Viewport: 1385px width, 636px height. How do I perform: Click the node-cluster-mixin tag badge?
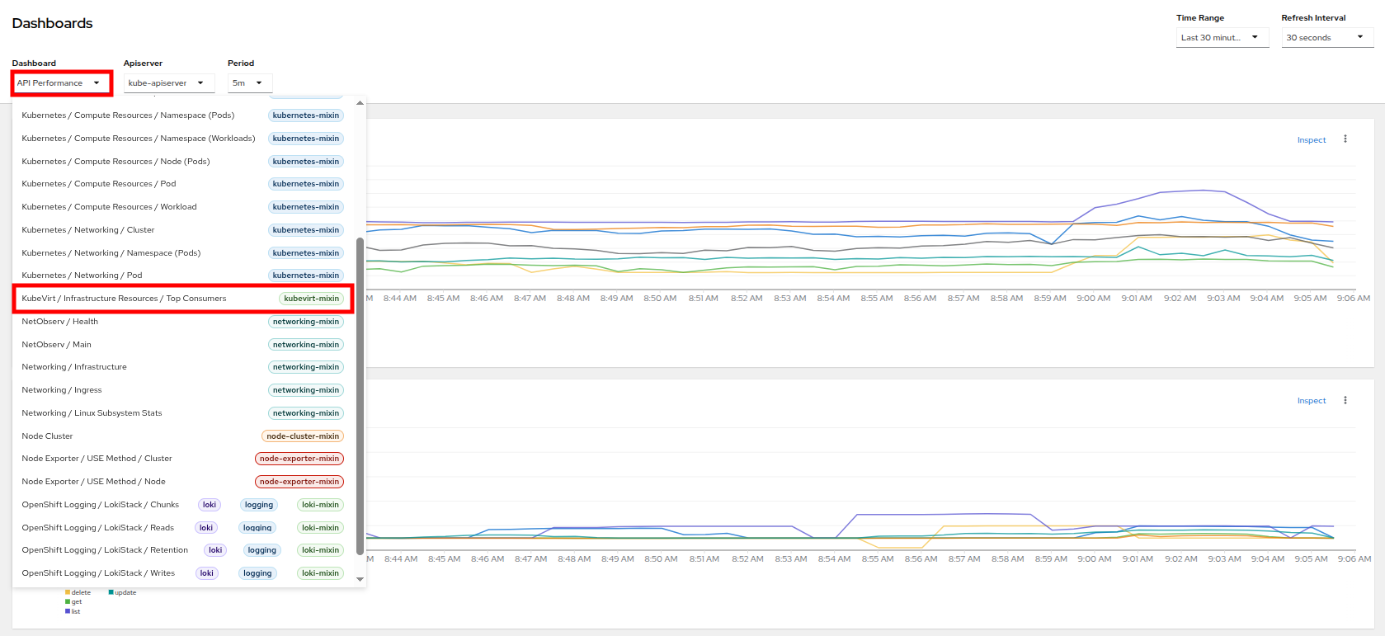coord(302,436)
